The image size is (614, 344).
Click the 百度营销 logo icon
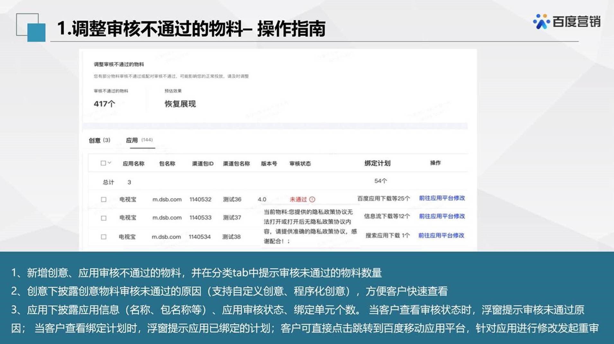pyautogui.click(x=541, y=22)
